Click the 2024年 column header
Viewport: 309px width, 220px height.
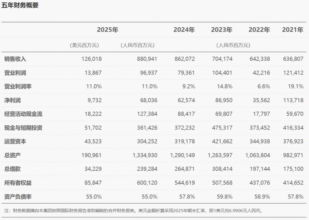(184, 30)
